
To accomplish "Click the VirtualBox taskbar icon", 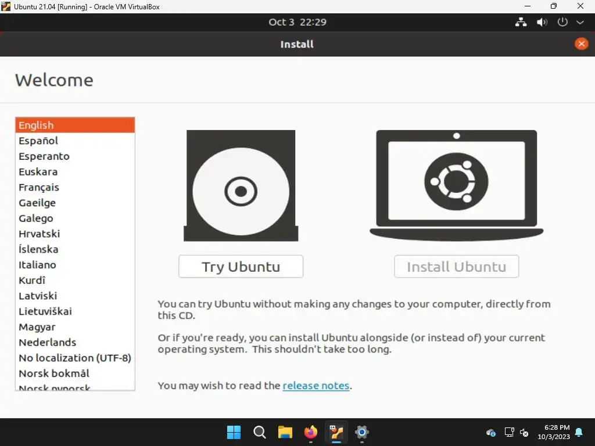I will click(336, 432).
